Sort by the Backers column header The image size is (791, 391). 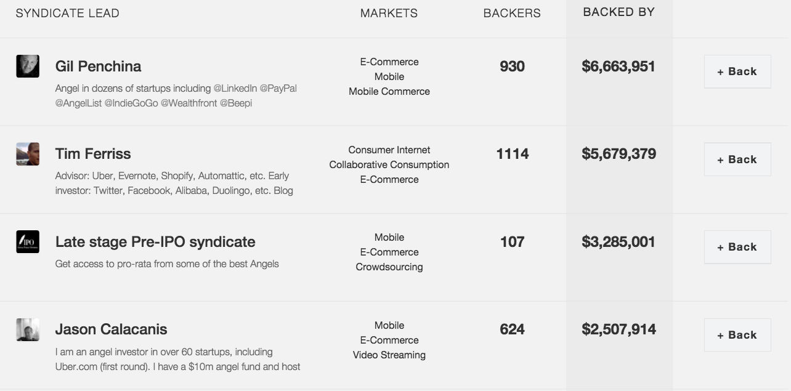(x=512, y=14)
